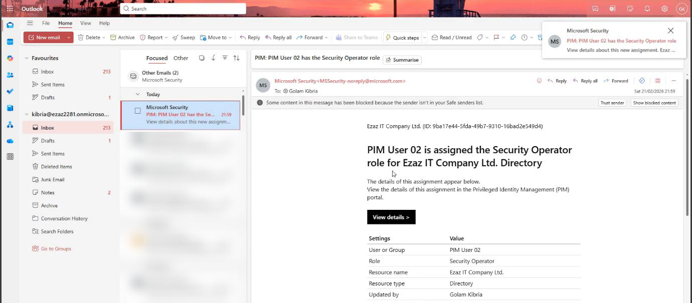Collapse the Favourites section
The height and width of the screenshot is (303, 692).
click(27, 58)
